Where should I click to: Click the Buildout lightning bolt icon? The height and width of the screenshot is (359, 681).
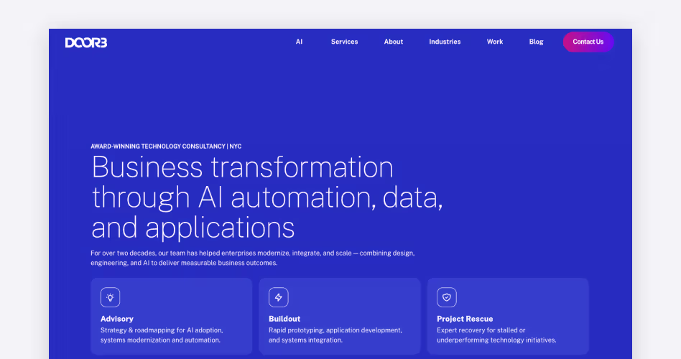279,297
